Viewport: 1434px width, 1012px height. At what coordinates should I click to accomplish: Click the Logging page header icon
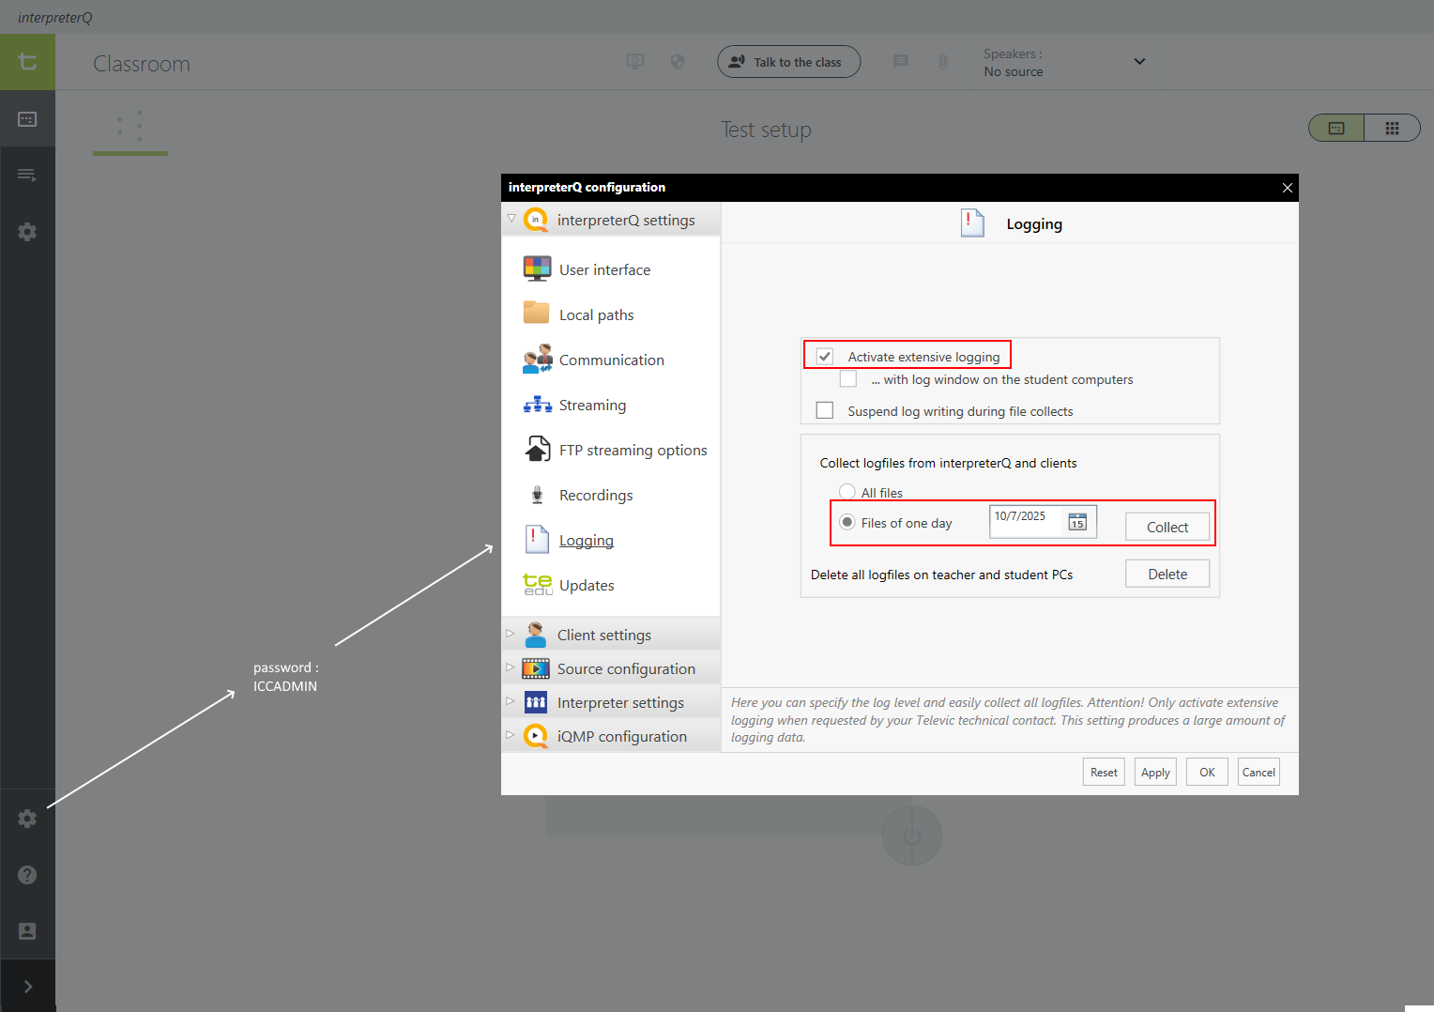[972, 223]
